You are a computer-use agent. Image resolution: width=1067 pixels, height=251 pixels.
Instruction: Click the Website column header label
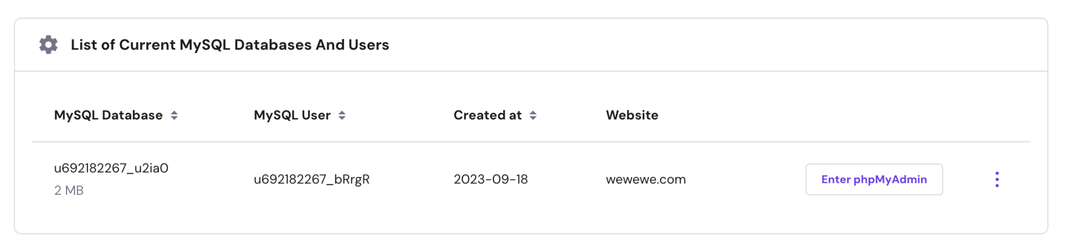[x=632, y=115]
